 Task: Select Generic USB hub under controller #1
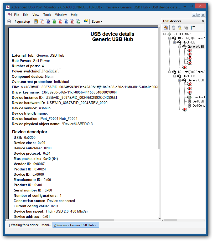click(196, 47)
